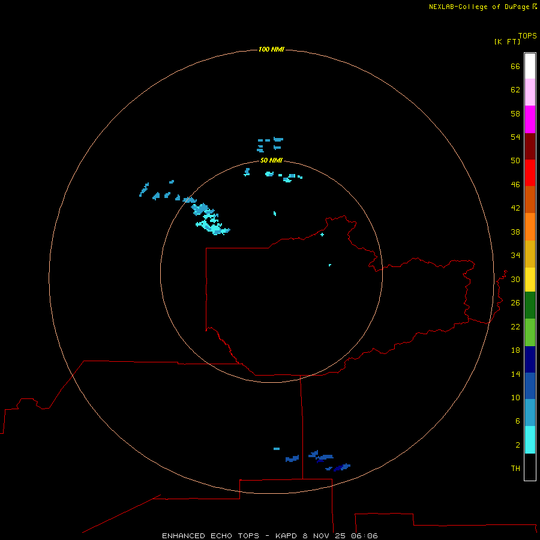Click the 6 legend value
Viewport: 540px width, 540px height.
tap(518, 421)
